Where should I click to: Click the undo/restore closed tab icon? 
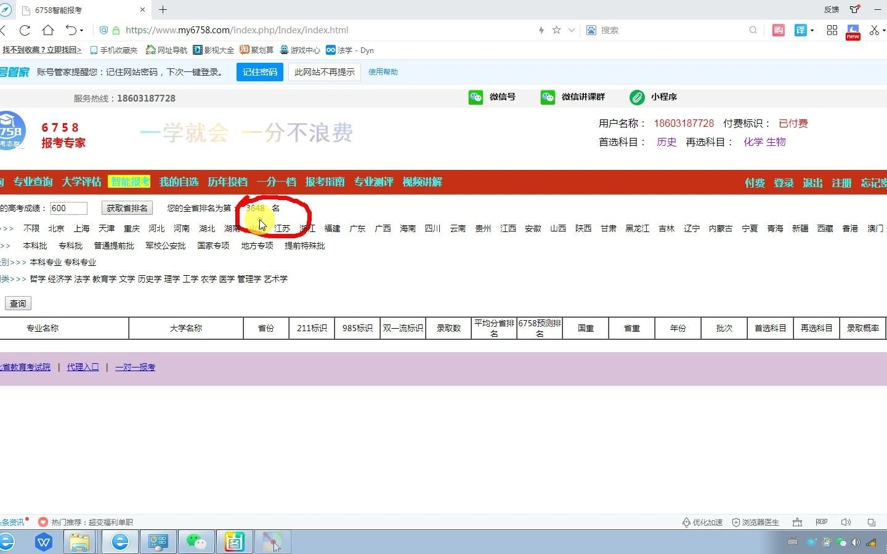(x=71, y=30)
